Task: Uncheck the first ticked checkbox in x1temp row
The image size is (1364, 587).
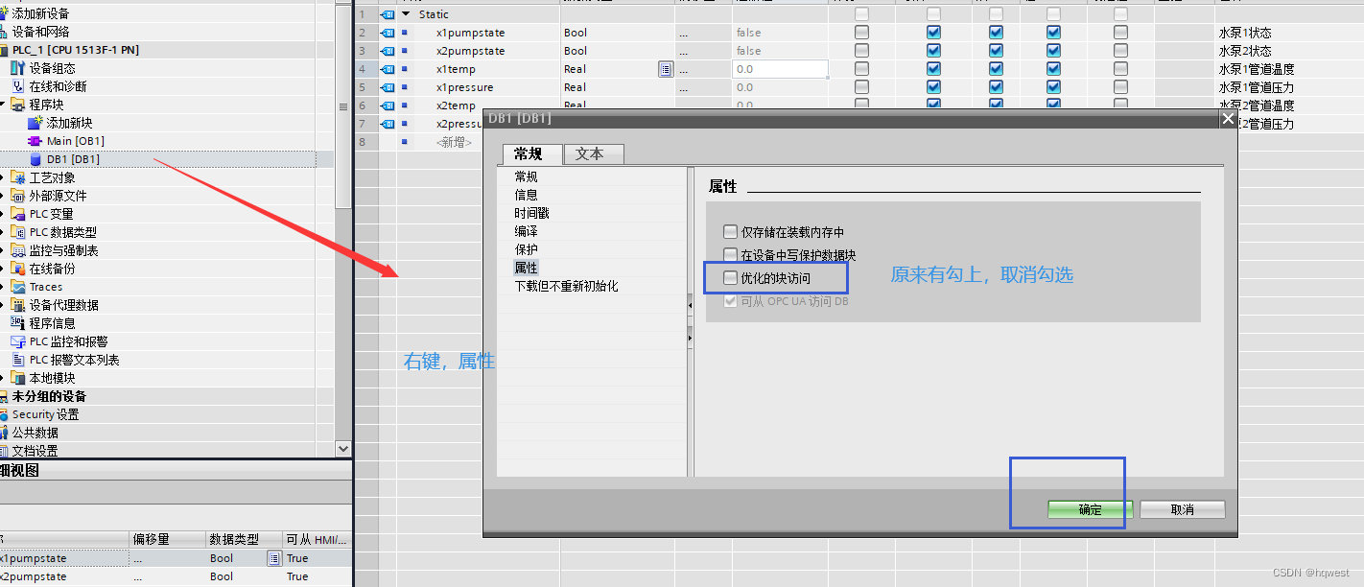Action: [933, 69]
